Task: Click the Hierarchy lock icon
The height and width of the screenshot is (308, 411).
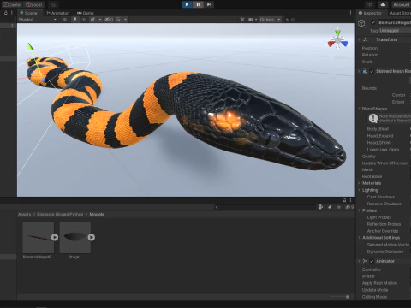Action: click(6, 13)
